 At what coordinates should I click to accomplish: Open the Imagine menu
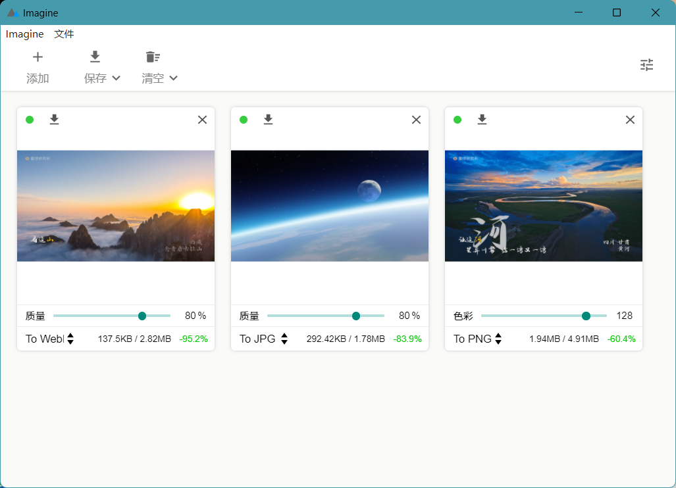[24, 34]
